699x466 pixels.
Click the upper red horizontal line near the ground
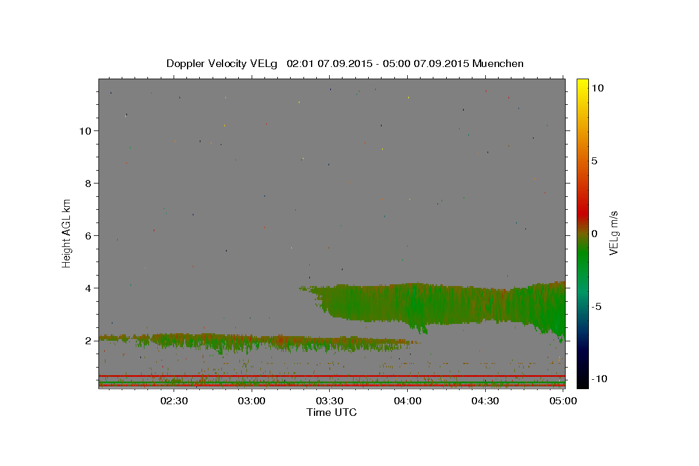pos(332,376)
